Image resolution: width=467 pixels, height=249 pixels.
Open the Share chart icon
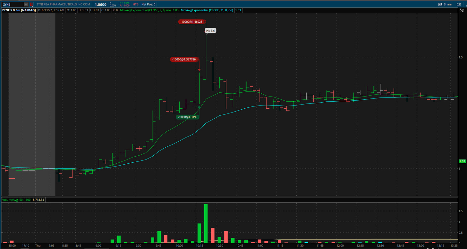point(446,4)
